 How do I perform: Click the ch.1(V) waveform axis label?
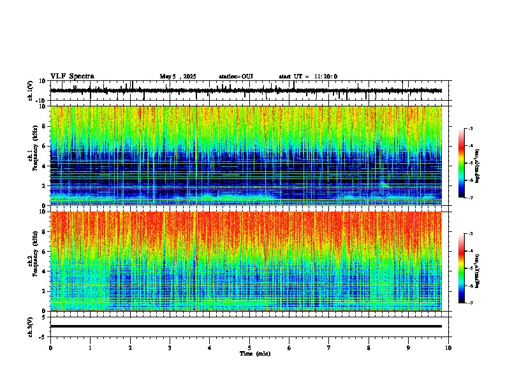(x=31, y=90)
